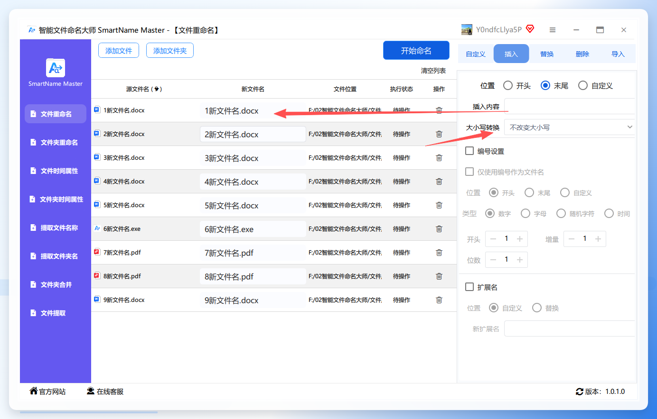Screen dimensions: 657x419
Task: Click trash icon for 9新文件名.docx
Action: pyautogui.click(x=439, y=300)
